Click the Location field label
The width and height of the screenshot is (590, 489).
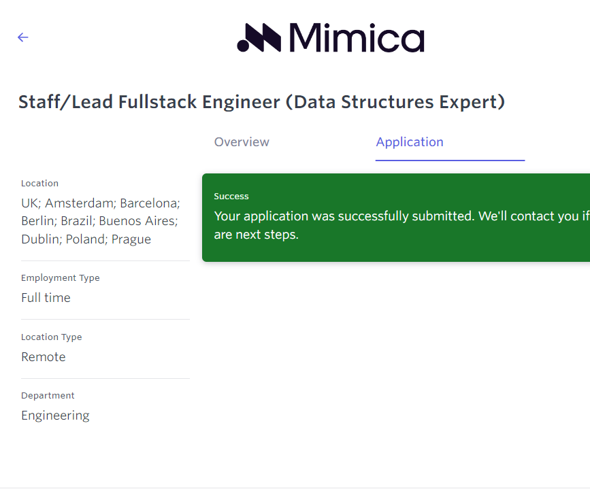click(x=39, y=184)
